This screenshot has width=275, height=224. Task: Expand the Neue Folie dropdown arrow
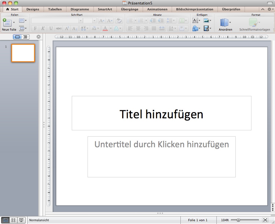14,22
